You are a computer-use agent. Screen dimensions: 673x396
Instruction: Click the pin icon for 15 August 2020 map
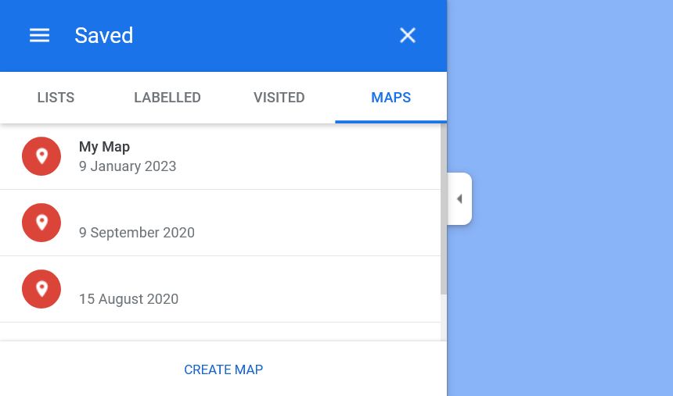(41, 289)
